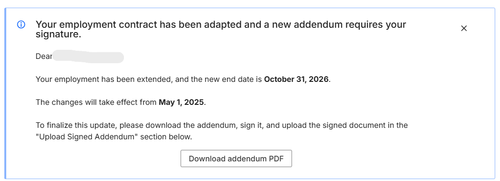Click the quoted "Upload Signed Addendum" text
The height and width of the screenshot is (181, 500).
point(87,137)
